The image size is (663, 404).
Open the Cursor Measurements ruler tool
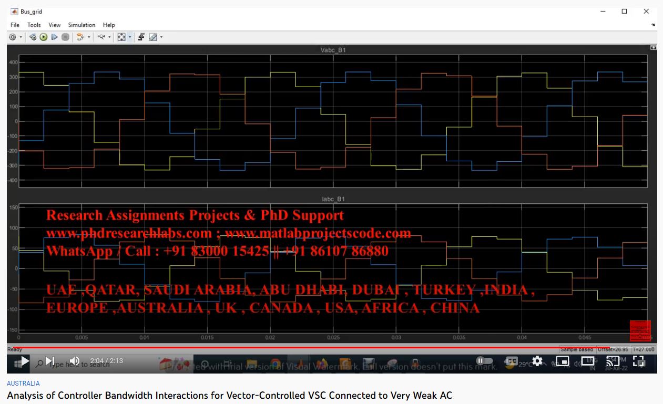pos(153,37)
